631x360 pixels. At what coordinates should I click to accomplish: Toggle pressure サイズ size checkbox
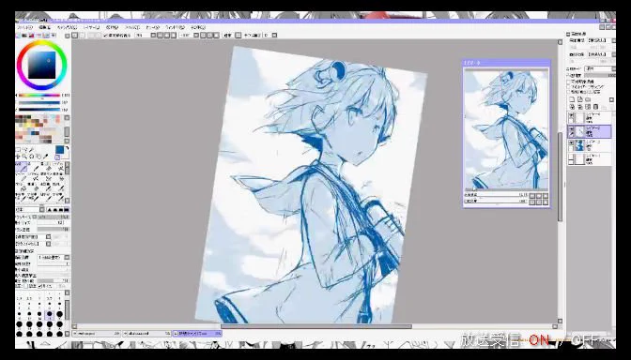(x=39, y=286)
